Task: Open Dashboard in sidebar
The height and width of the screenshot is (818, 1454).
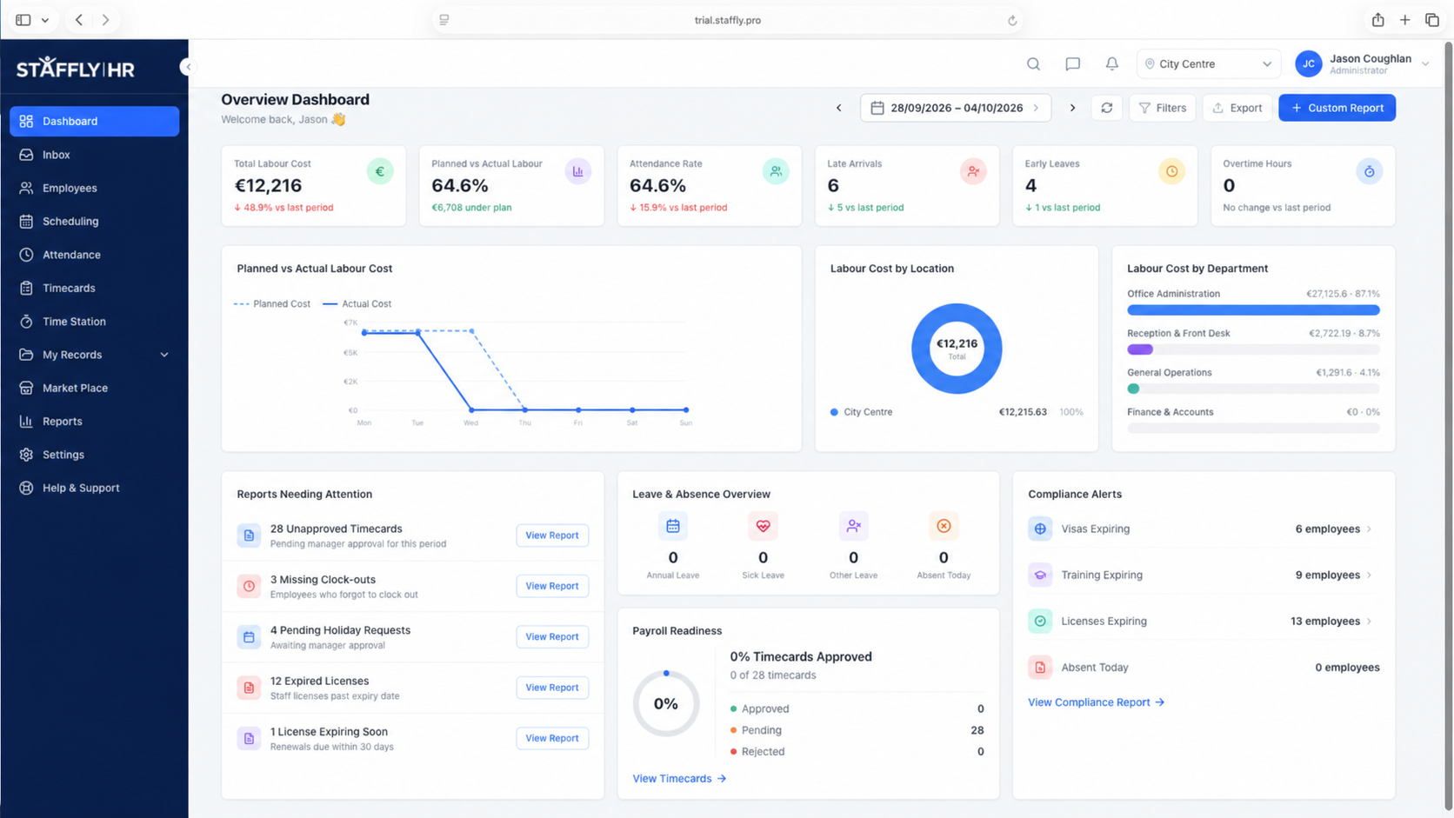Action: point(94,121)
